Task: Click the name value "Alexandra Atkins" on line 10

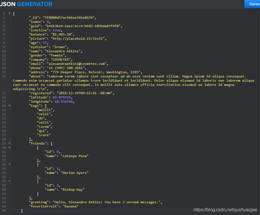Action: 63,51
